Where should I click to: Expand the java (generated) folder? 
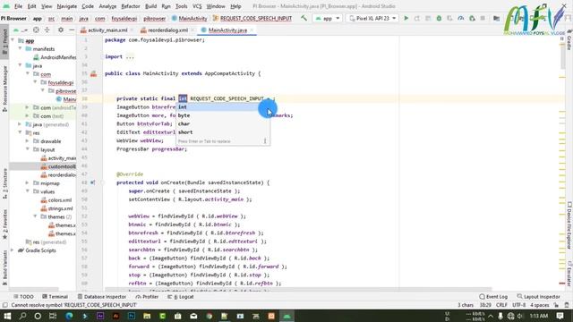[x=20, y=124]
